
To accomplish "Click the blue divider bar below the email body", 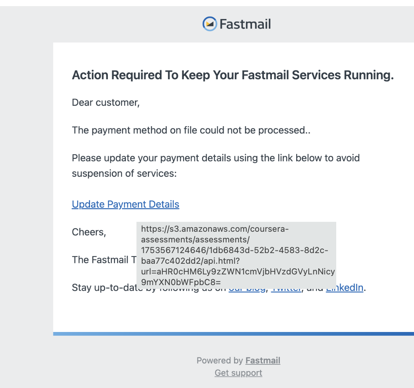I will (x=233, y=333).
